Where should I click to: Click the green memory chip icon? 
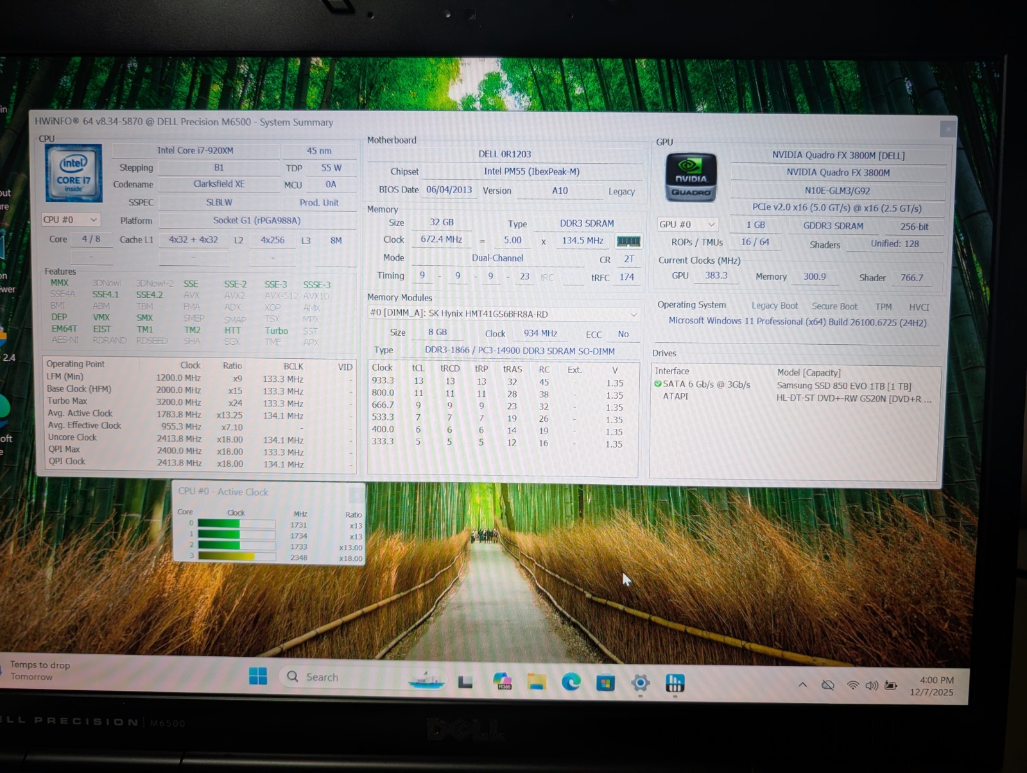tap(628, 241)
